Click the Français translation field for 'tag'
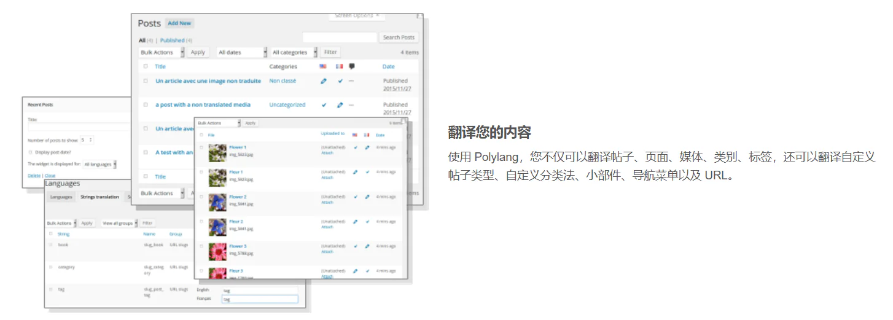The height and width of the screenshot is (320, 893). pos(260,300)
